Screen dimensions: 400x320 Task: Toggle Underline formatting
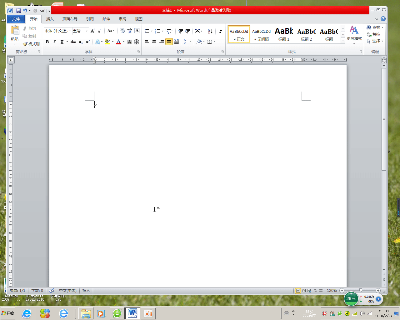[x=62, y=42]
